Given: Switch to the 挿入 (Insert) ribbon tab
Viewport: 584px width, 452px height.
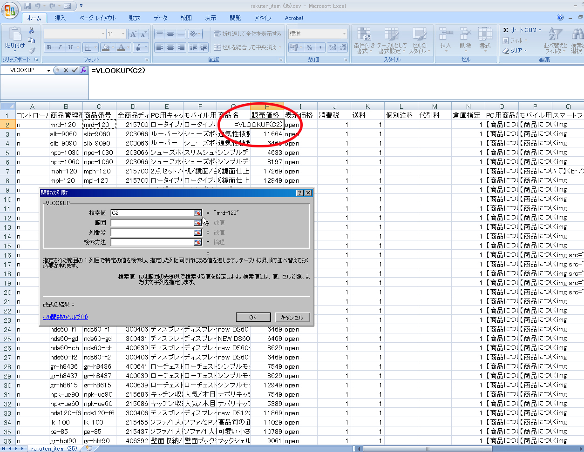Looking at the screenshot, I should point(60,18).
